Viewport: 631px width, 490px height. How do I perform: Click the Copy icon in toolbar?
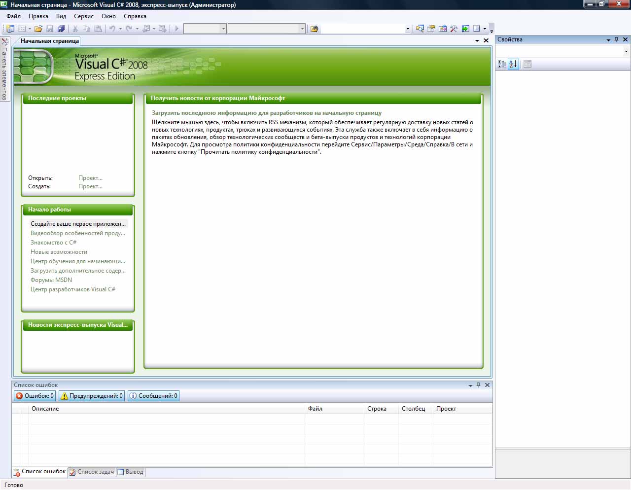[x=87, y=29]
